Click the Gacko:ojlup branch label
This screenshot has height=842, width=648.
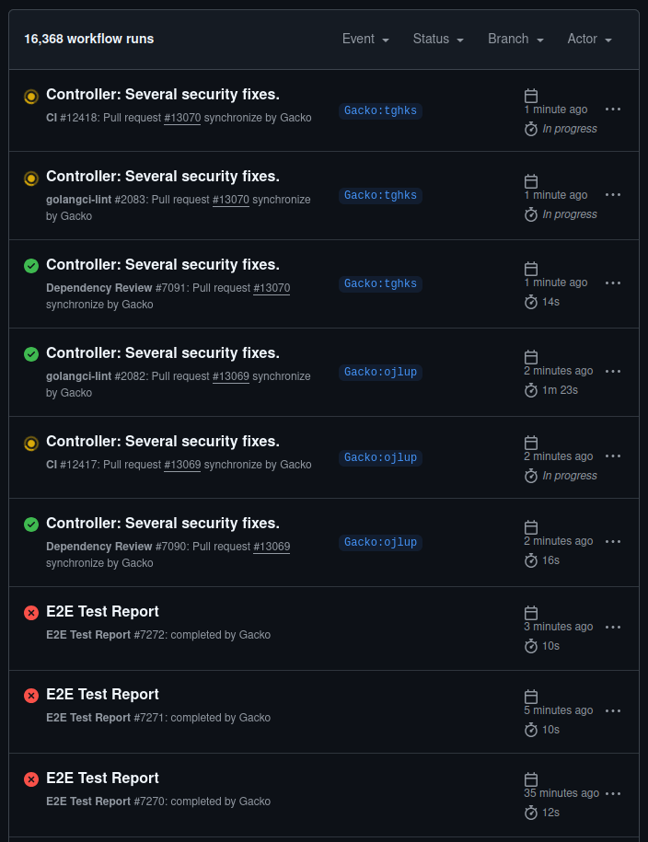pyautogui.click(x=380, y=372)
